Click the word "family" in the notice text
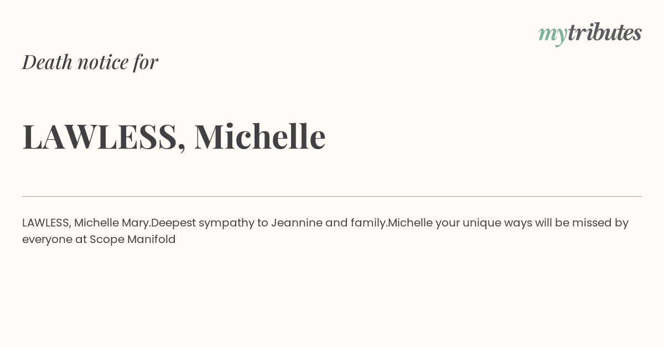This screenshot has width=664, height=348. (x=368, y=223)
